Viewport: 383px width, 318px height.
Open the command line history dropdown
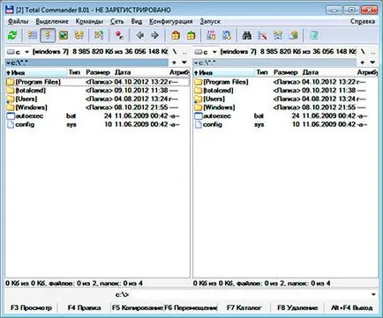pos(373,294)
